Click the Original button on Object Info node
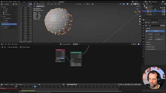This screenshot has width=166, height=93. pos(58,58)
